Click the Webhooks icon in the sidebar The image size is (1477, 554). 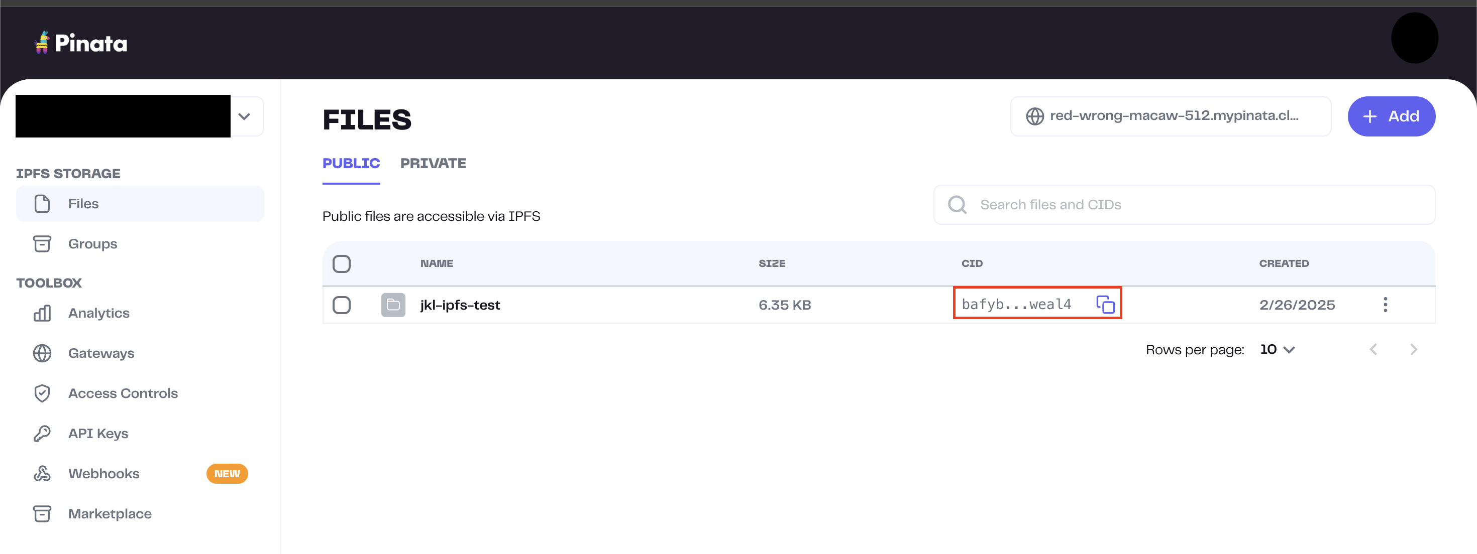coord(42,473)
